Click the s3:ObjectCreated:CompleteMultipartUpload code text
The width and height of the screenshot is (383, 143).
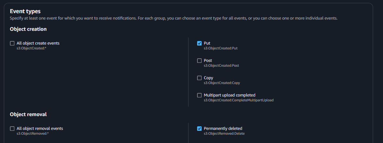pyautogui.click(x=238, y=100)
